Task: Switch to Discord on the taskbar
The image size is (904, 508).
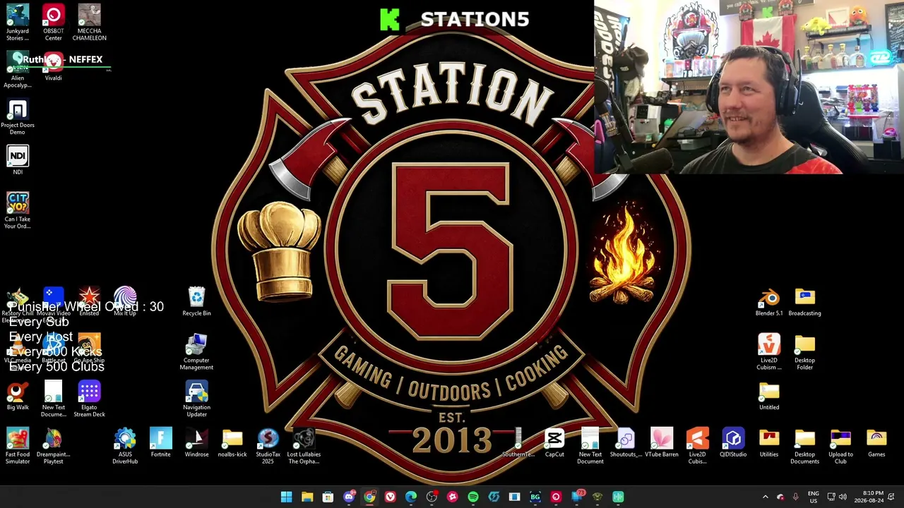Action: (x=349, y=497)
